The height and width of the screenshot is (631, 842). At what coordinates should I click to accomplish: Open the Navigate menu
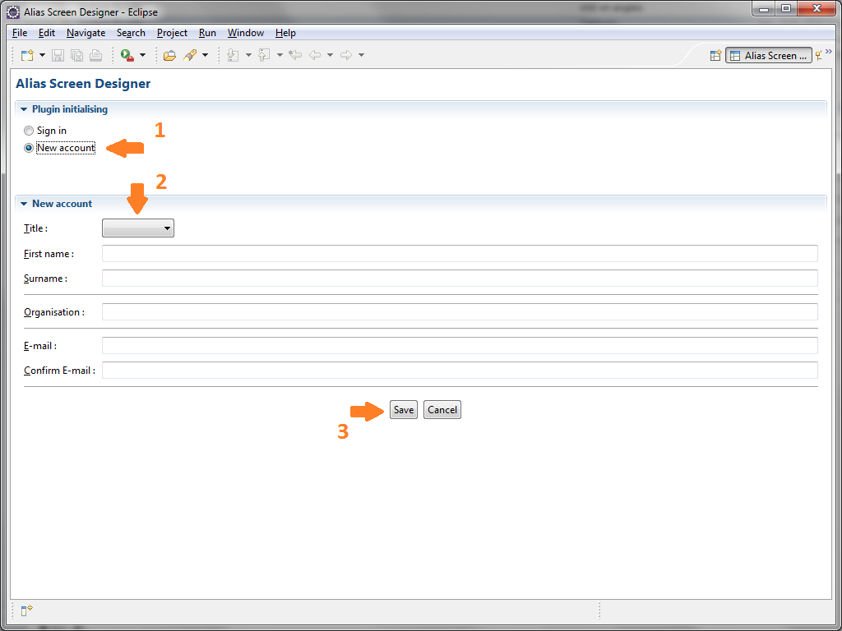[86, 33]
